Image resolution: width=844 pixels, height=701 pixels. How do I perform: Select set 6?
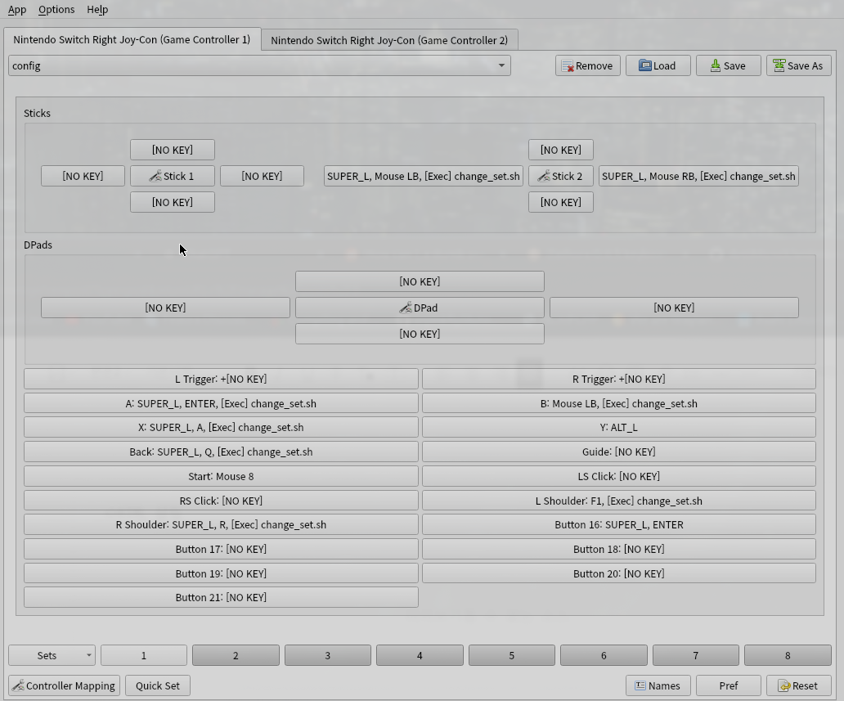[x=604, y=655]
